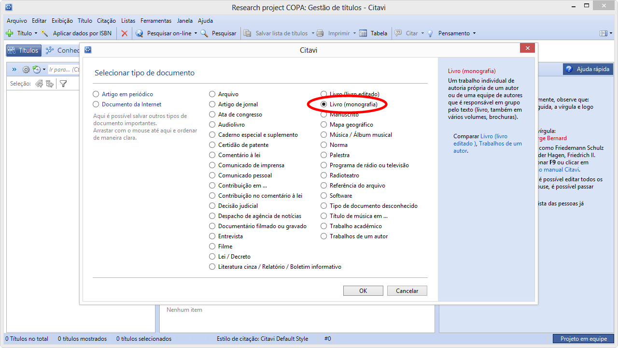Viewport: 618px width, 348px height.
Task: Click the Cancelar button
Action: click(x=407, y=290)
